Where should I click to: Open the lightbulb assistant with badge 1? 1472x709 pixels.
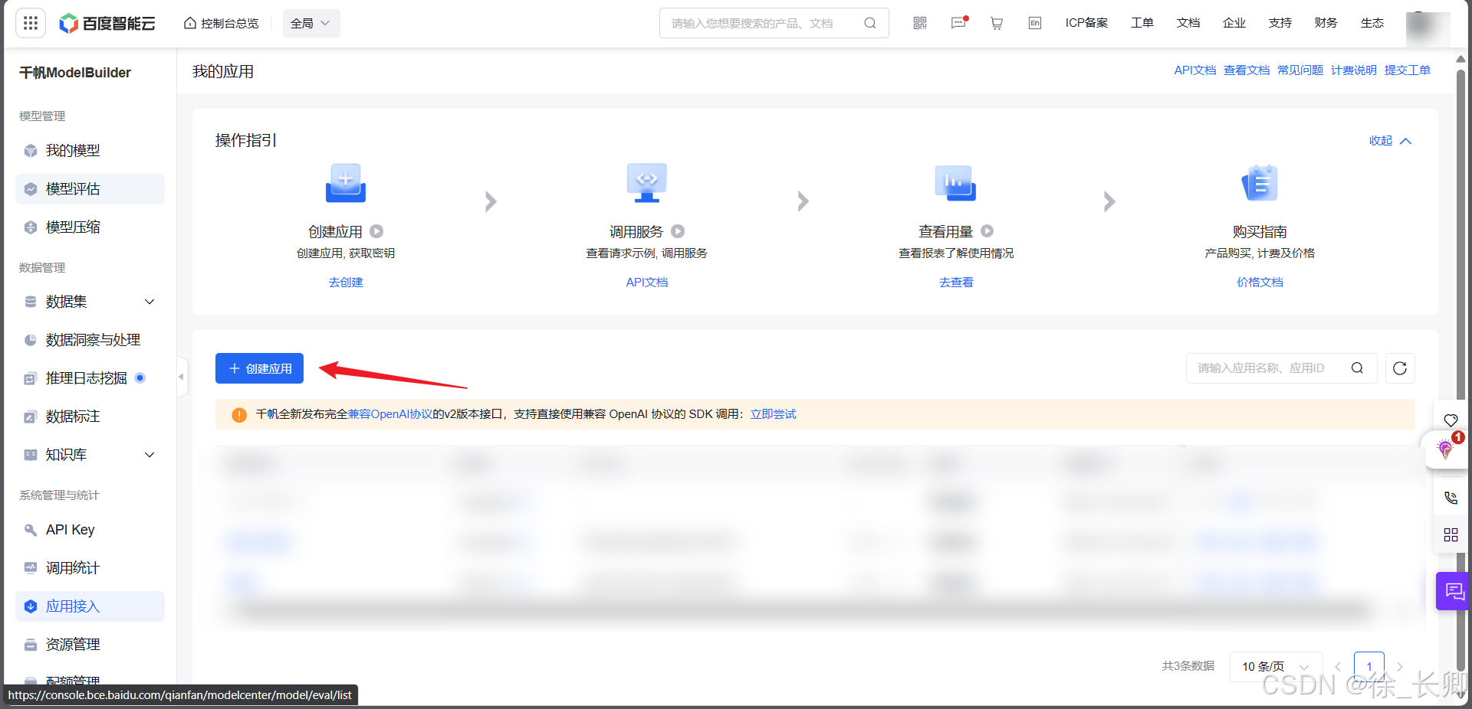(x=1447, y=449)
